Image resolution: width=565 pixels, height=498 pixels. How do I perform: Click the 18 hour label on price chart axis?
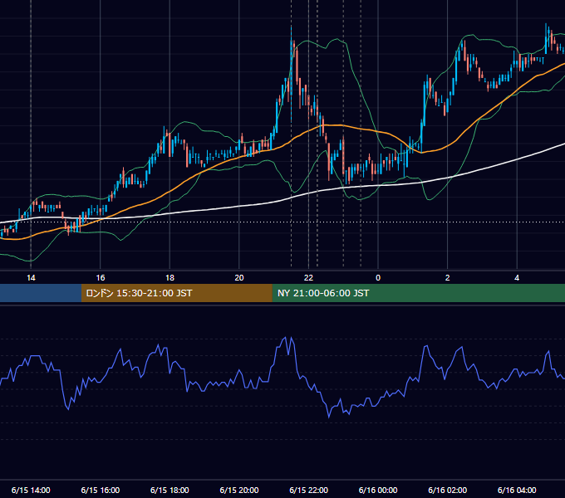169,278
